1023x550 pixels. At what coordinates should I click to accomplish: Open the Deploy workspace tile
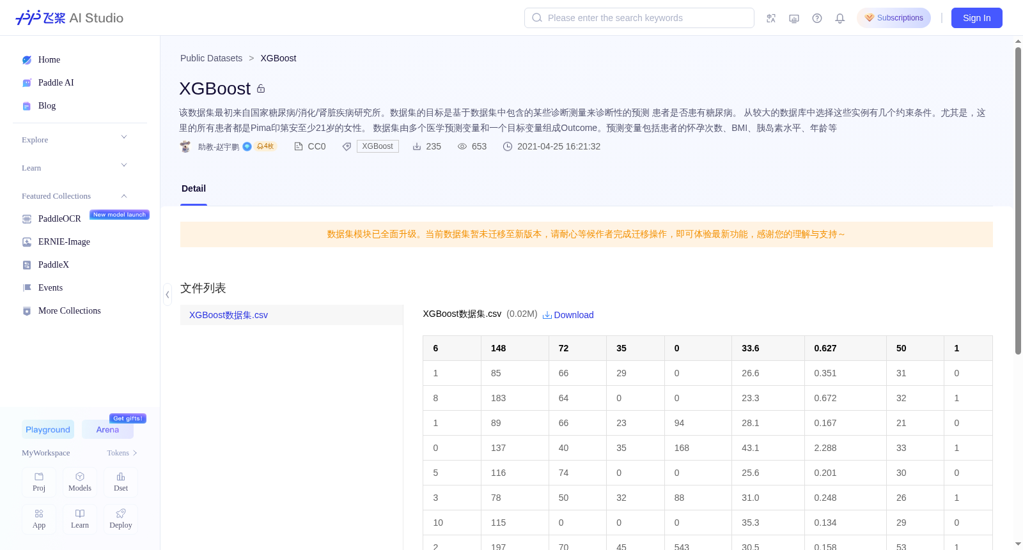tap(121, 519)
